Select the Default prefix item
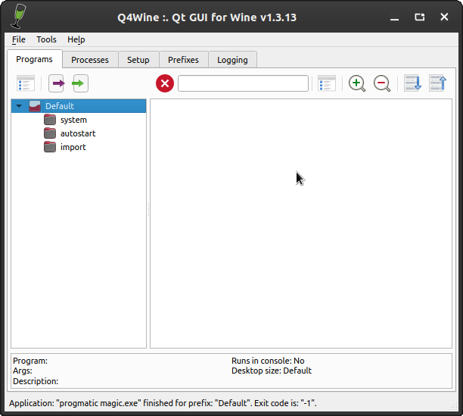The width and height of the screenshot is (463, 416). [x=59, y=106]
